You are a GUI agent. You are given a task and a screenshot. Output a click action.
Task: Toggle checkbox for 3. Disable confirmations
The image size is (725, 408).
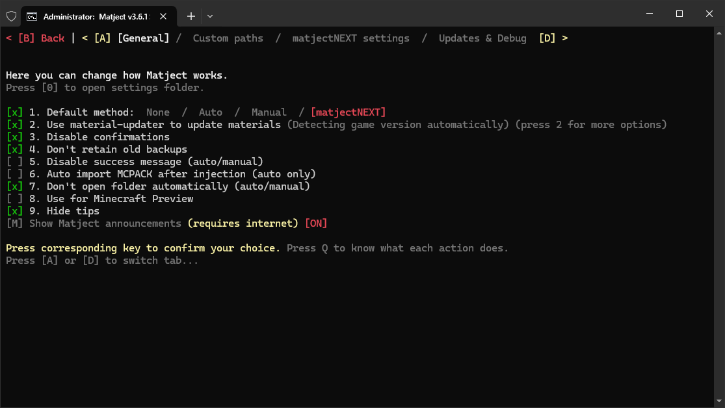click(14, 137)
